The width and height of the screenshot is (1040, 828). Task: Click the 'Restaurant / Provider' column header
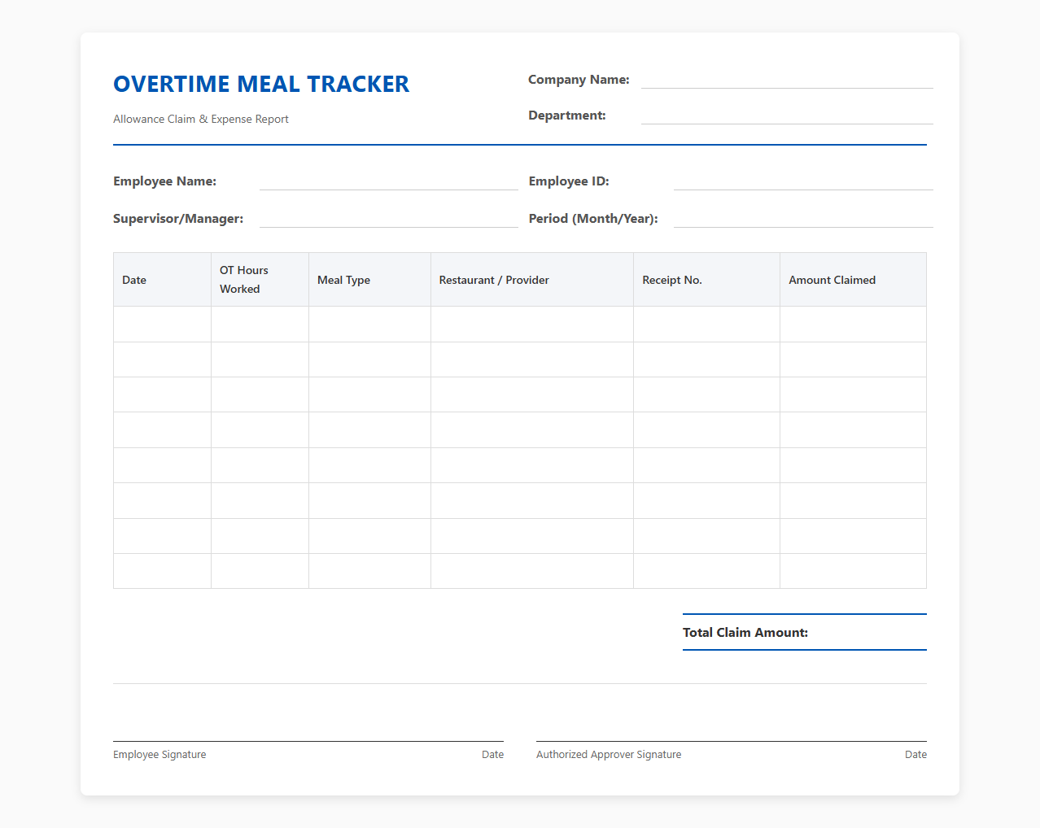(x=532, y=280)
